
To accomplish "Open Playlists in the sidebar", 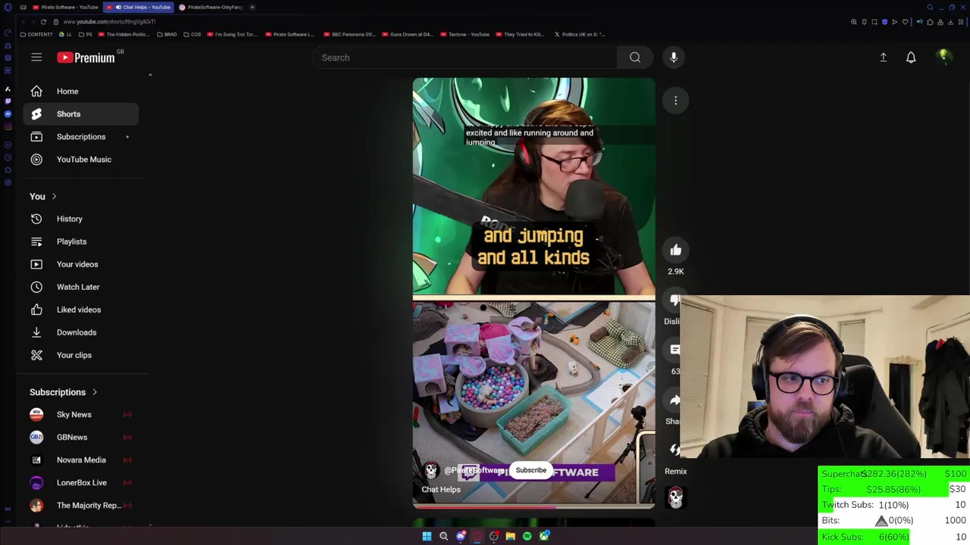I will point(81,241).
